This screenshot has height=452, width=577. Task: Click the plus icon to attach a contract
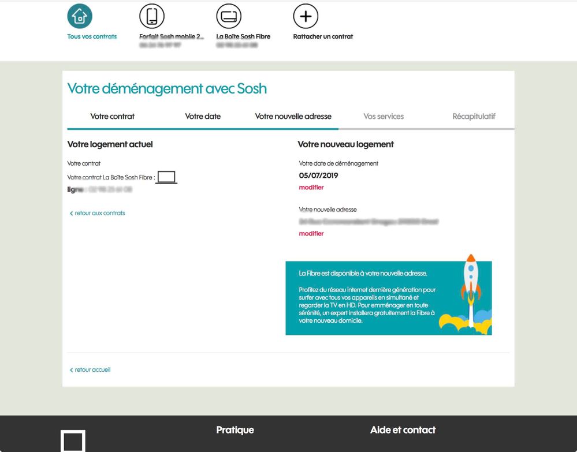(306, 17)
